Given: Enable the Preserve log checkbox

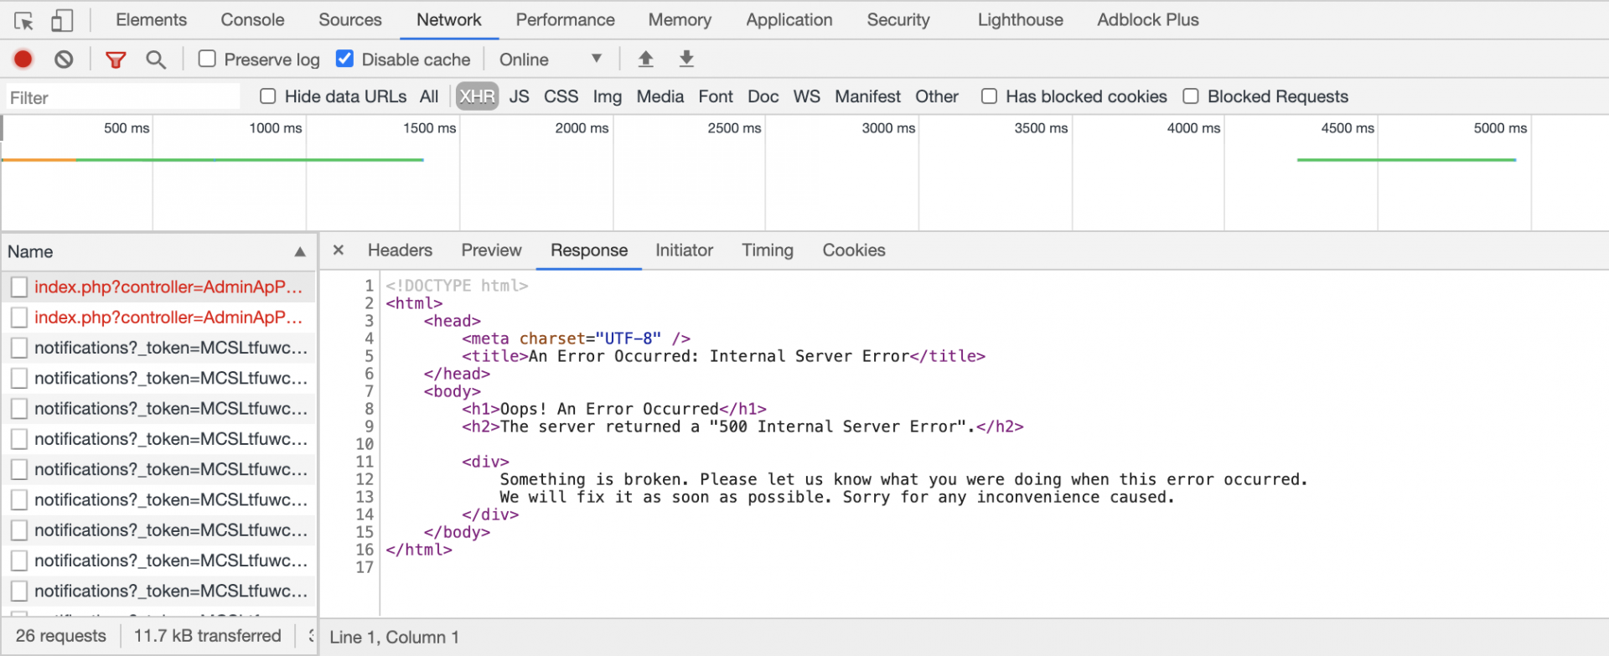Looking at the screenshot, I should coord(207,59).
